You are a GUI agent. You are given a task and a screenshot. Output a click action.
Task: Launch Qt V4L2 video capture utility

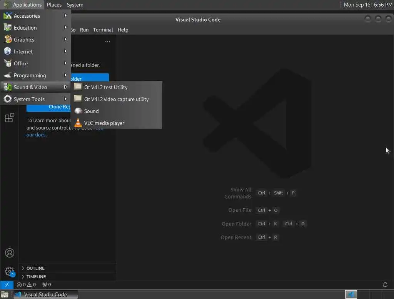pos(116,99)
